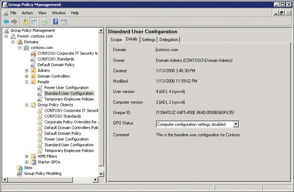Click the Up one level folder icon

pos(25,22)
